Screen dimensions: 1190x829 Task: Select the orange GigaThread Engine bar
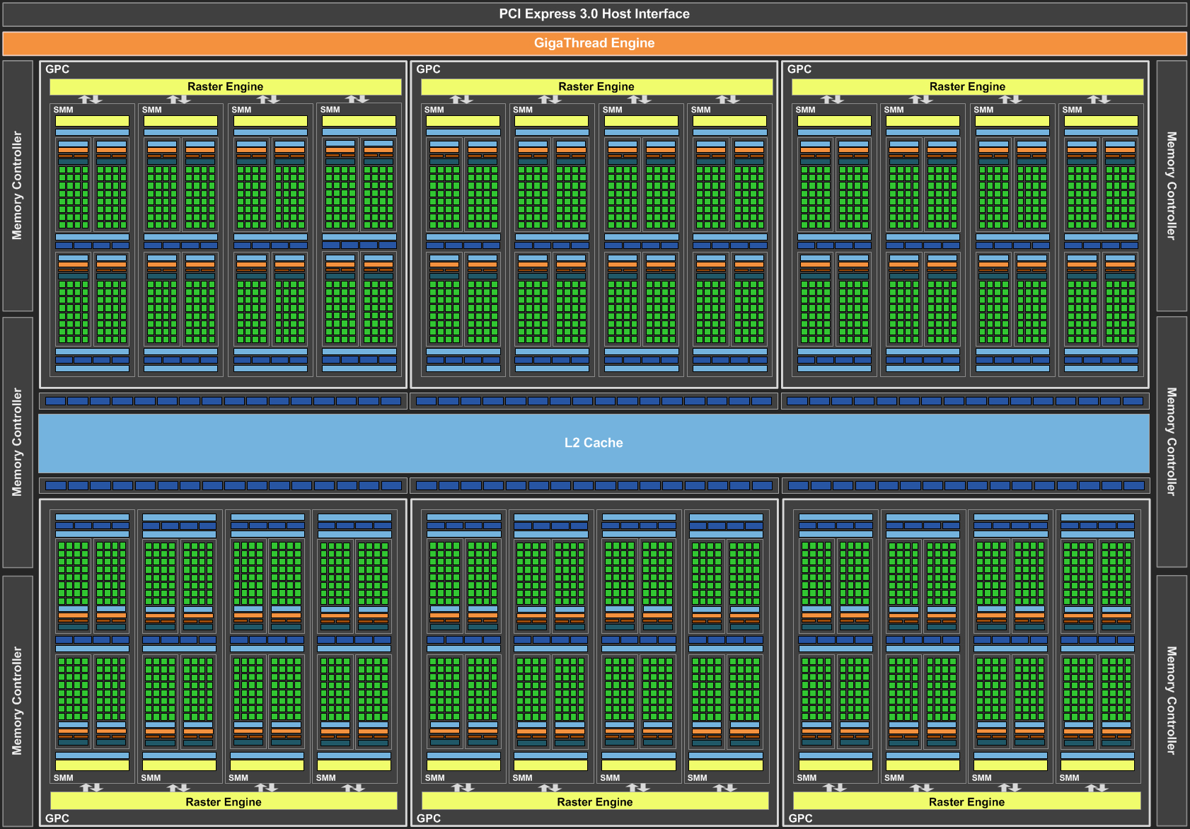[x=594, y=43]
